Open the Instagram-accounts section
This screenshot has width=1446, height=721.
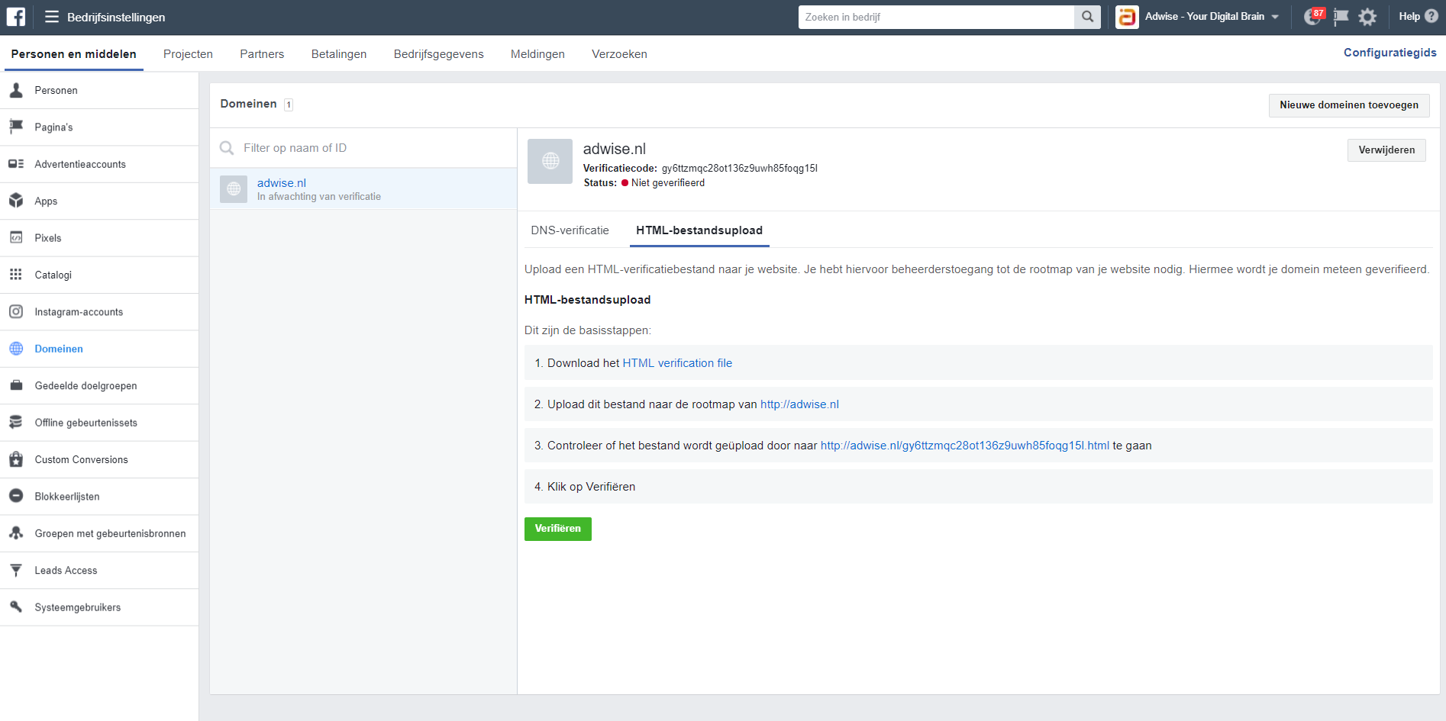point(79,311)
